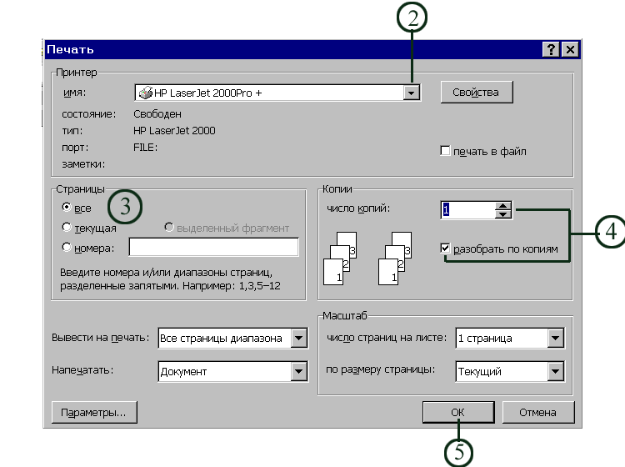The width and height of the screenshot is (625, 467).
Task: Expand the Вывести на печать dropdown
Action: point(299,339)
